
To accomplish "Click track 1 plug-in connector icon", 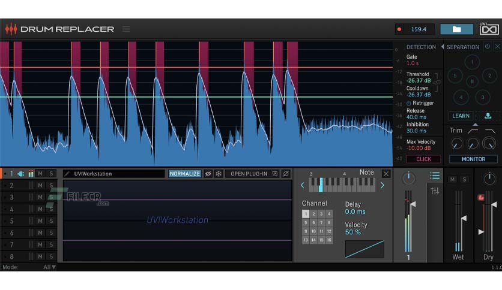I will [x=21, y=174].
